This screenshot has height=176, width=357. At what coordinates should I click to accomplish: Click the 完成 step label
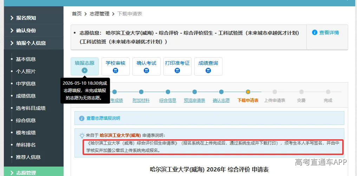[328, 100]
